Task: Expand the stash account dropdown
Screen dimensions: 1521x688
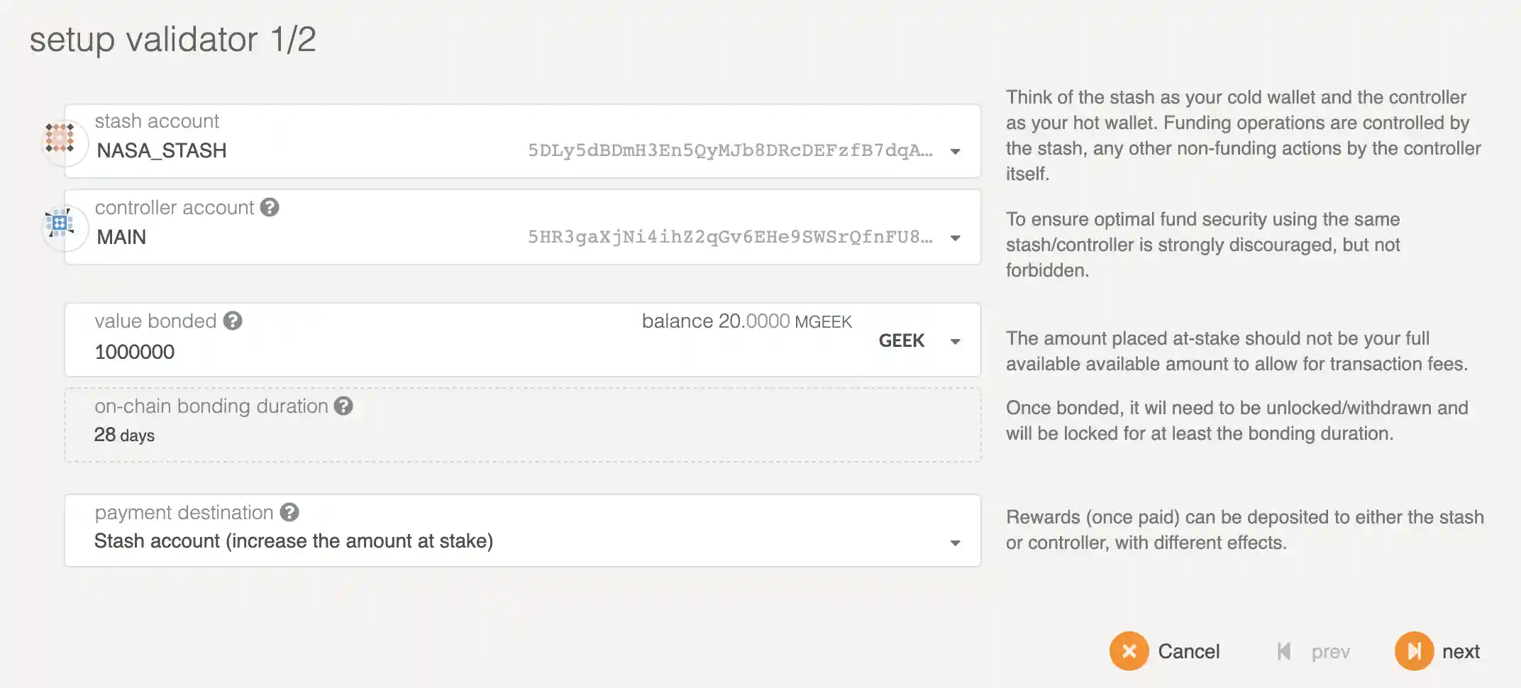Action: [x=956, y=151]
